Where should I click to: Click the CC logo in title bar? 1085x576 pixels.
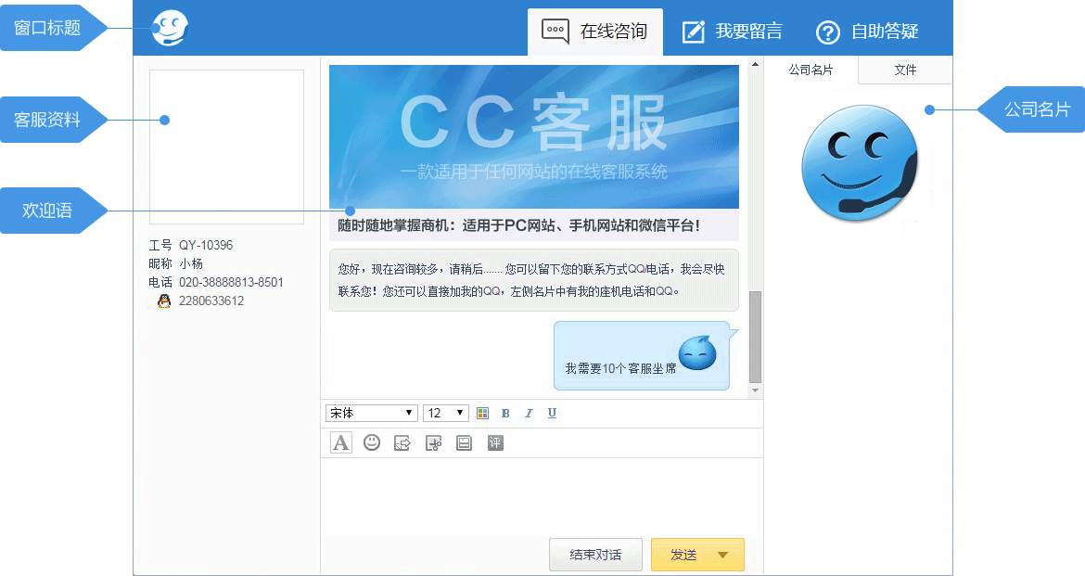click(x=170, y=29)
